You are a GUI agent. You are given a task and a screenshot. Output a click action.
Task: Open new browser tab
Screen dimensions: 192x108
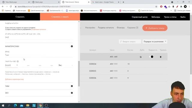pyautogui.click(x=123, y=2)
